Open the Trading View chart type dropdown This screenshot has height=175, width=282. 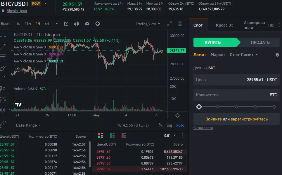point(148,24)
